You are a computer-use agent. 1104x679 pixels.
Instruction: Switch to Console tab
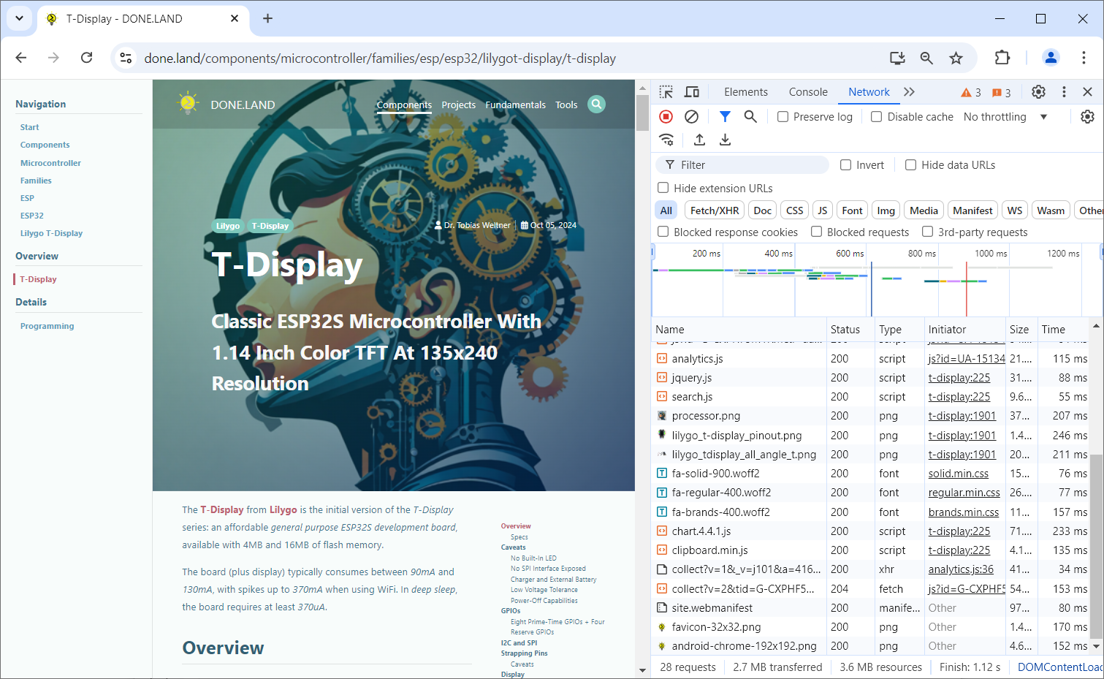[808, 92]
